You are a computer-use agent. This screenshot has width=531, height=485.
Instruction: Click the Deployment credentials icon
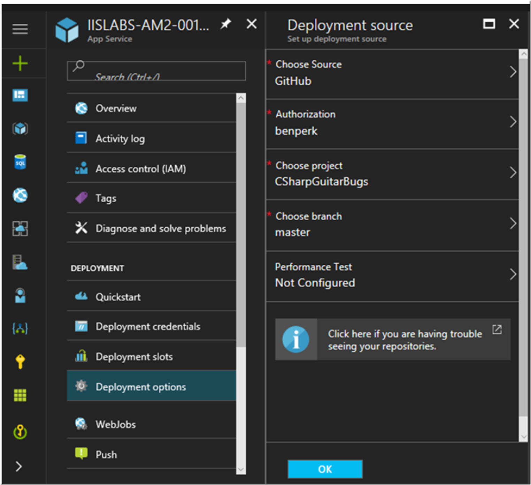pos(81,326)
